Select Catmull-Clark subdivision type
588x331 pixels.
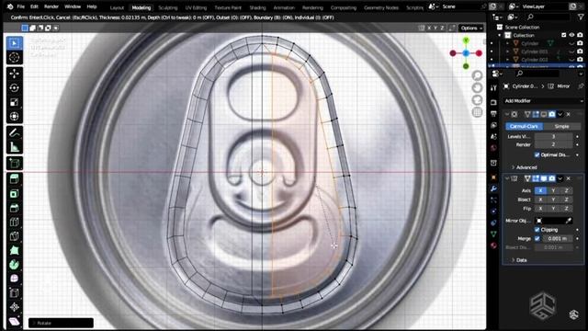pyautogui.click(x=524, y=127)
